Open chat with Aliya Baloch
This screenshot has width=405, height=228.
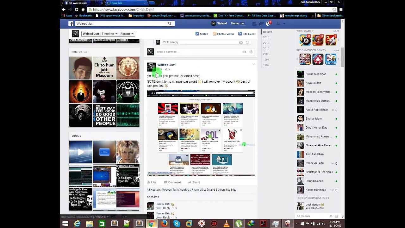tap(317, 83)
